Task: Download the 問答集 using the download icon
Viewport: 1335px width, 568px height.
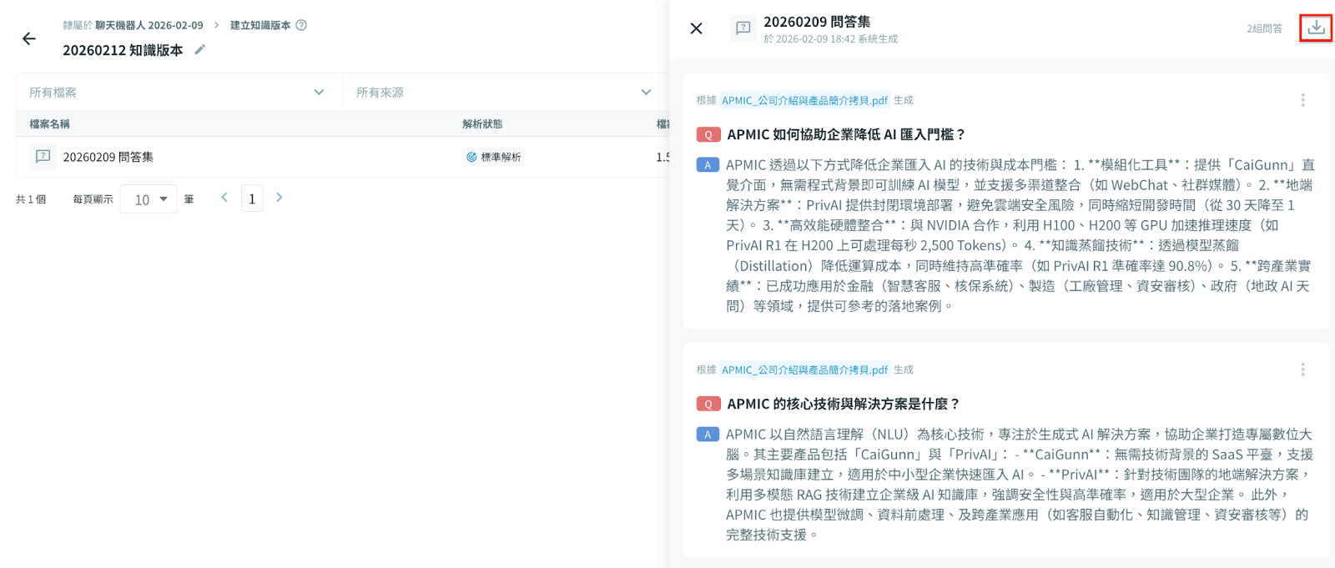Action: point(1316,28)
